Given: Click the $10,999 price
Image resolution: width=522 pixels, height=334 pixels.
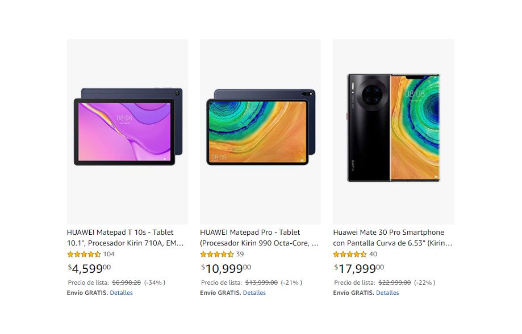Looking at the screenshot, I should tap(225, 268).
